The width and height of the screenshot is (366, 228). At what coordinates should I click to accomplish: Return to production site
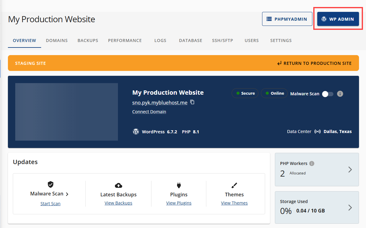coord(314,63)
